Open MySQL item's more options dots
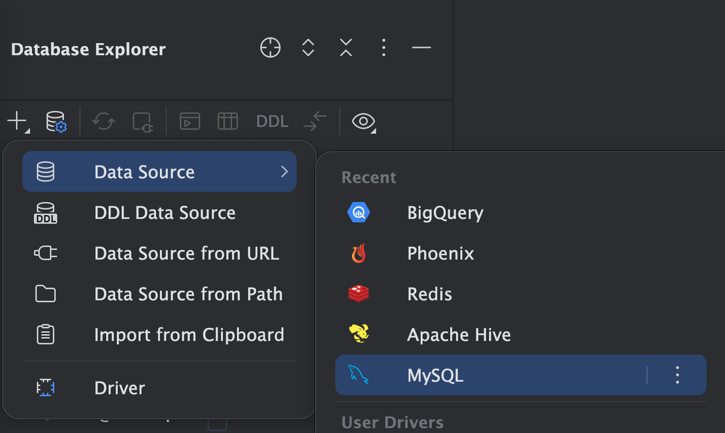 click(x=677, y=375)
